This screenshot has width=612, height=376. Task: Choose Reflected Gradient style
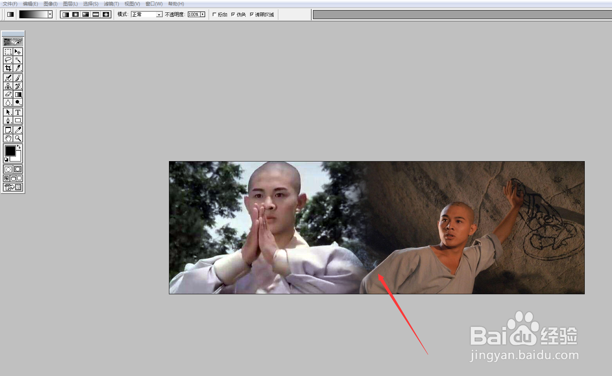(x=96, y=14)
